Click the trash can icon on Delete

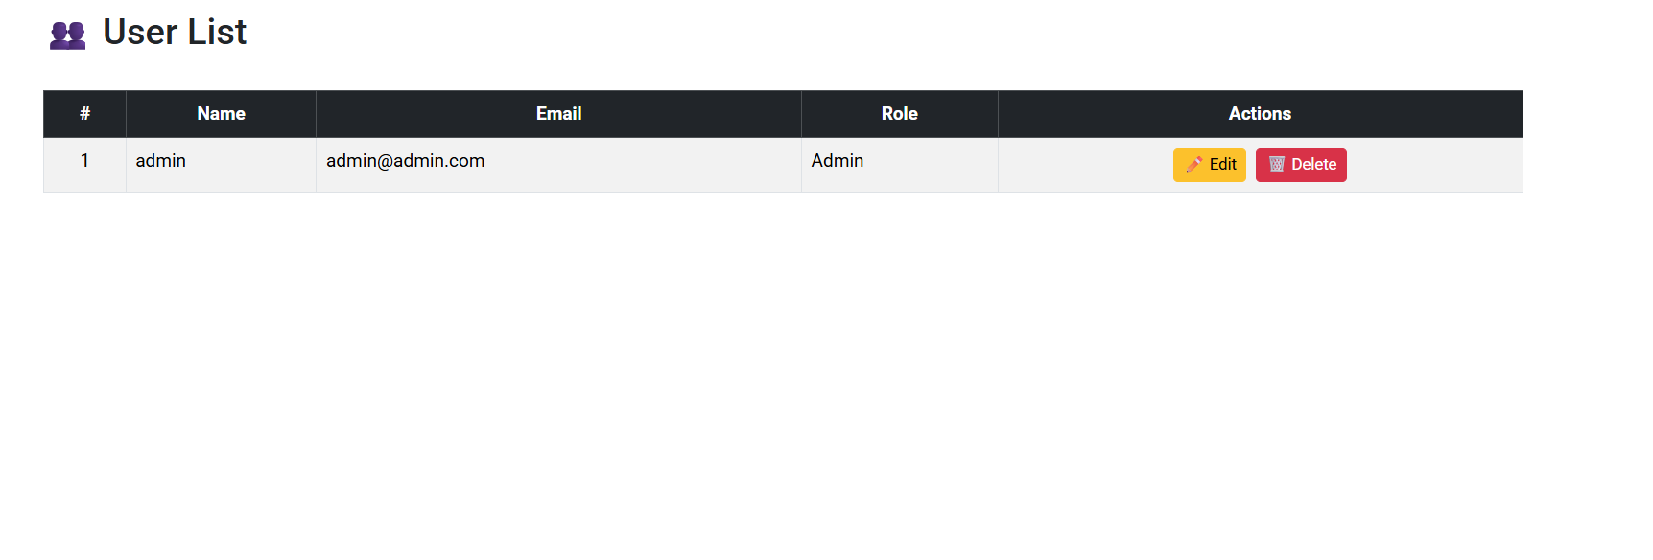click(1277, 165)
